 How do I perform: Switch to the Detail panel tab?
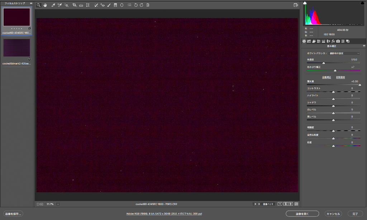(314, 41)
